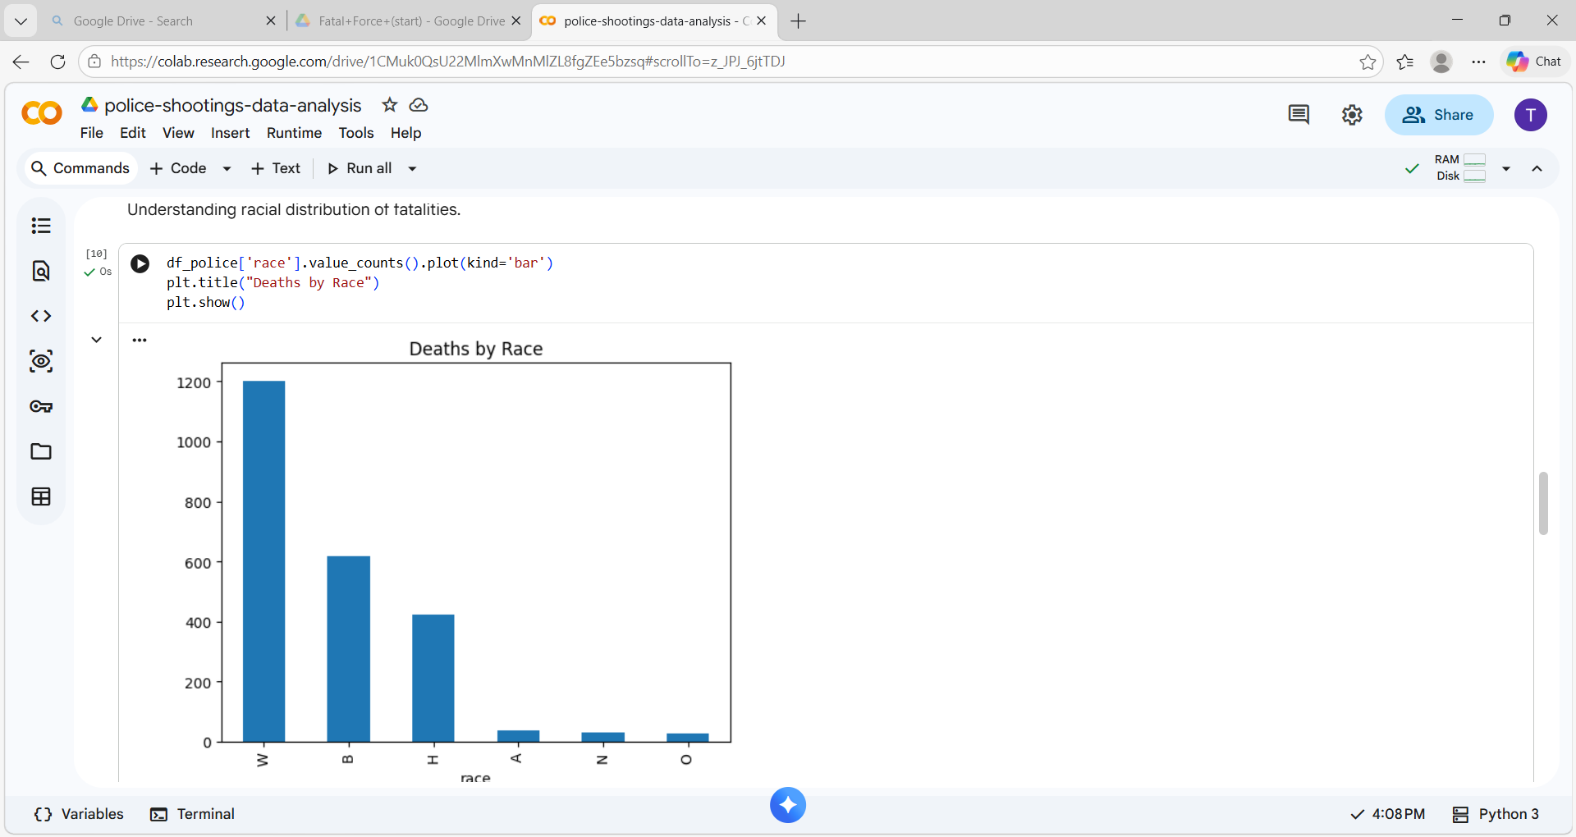This screenshot has width=1576, height=837.
Task: Open the Files browser in the sidebar
Action: tap(41, 451)
